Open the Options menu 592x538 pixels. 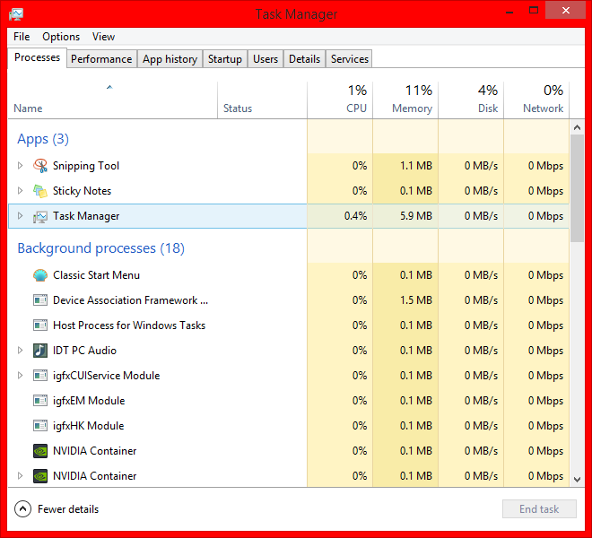coord(61,37)
